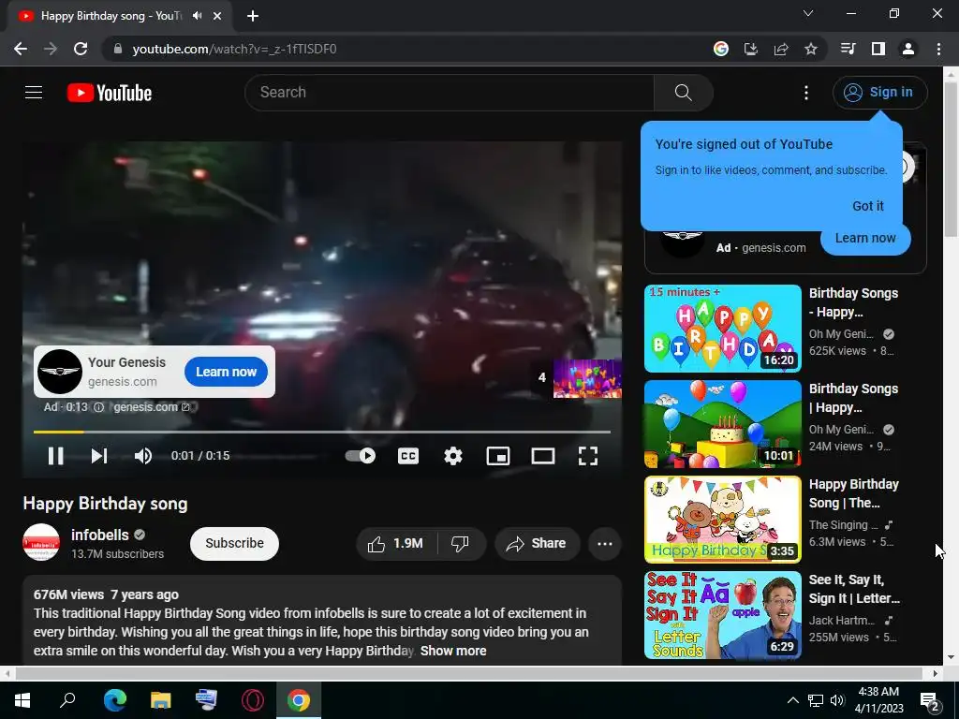Expand description with Show more
Screen dimensions: 959x719
(453, 651)
